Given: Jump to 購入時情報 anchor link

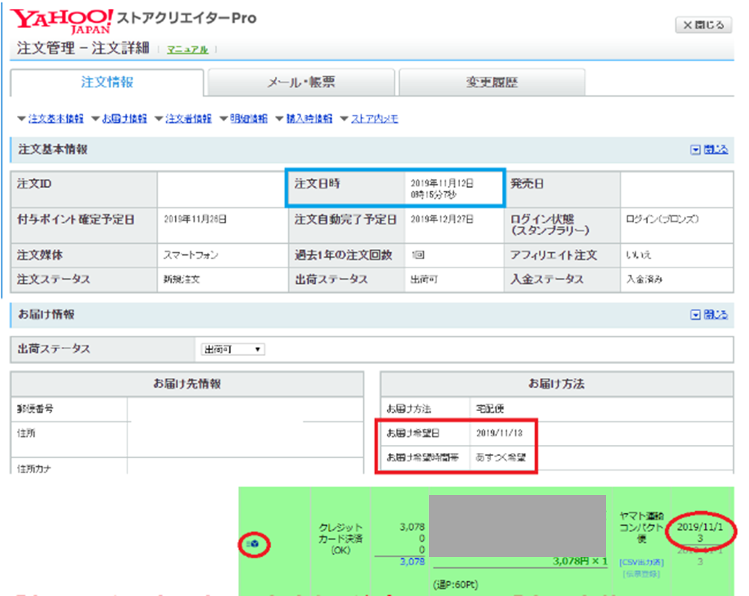Looking at the screenshot, I should point(313,119).
